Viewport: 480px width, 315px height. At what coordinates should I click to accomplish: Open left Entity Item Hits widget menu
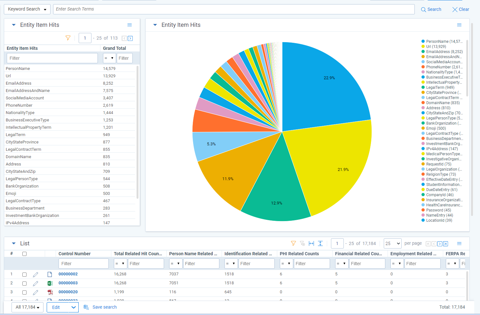[x=130, y=25]
